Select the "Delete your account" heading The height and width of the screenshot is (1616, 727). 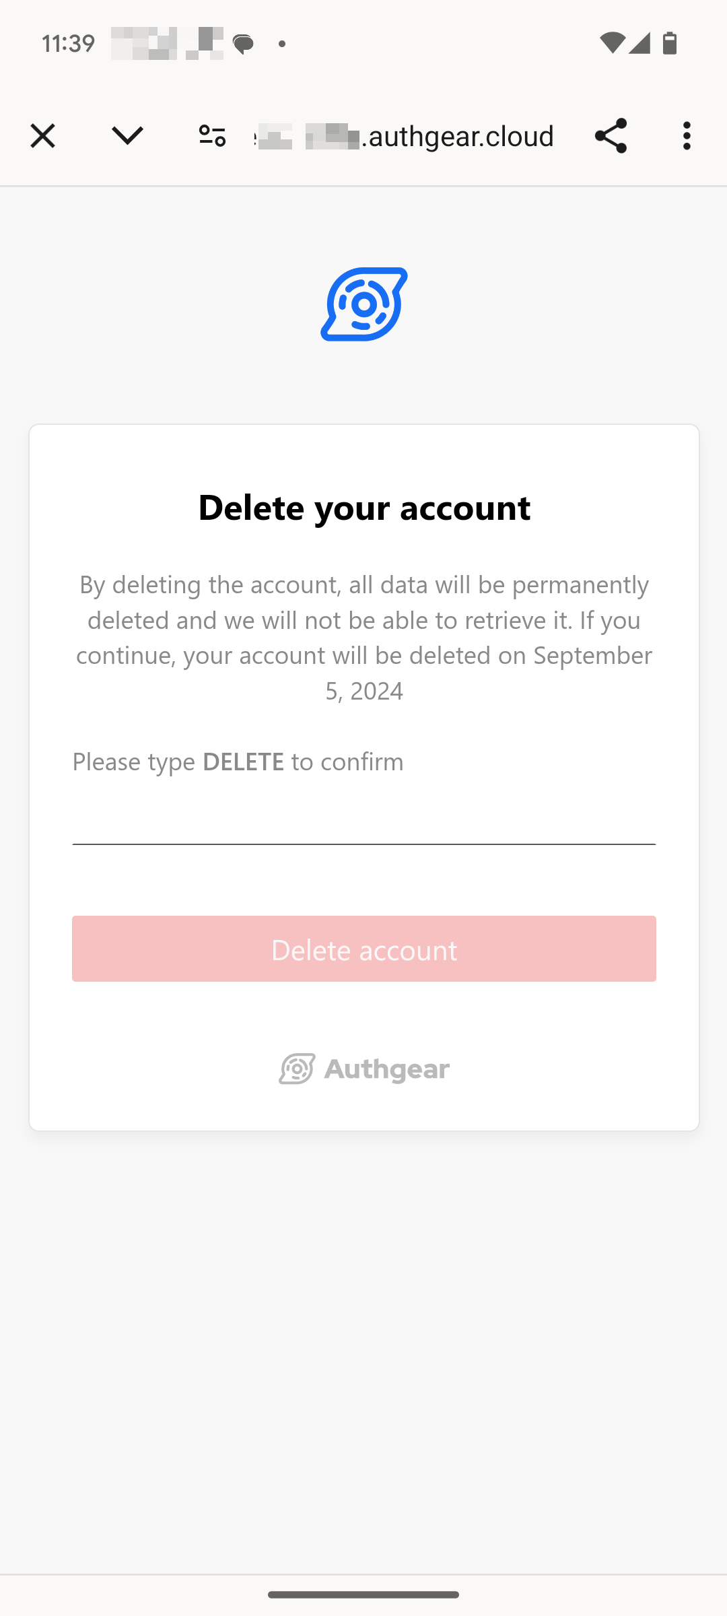coord(364,507)
